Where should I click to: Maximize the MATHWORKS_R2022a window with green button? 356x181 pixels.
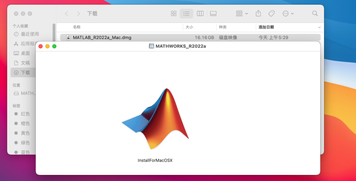(54, 46)
